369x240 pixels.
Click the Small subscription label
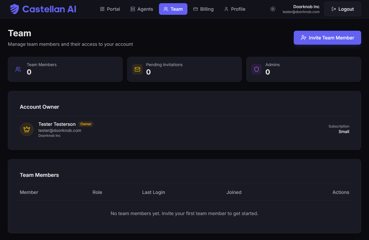pyautogui.click(x=344, y=132)
